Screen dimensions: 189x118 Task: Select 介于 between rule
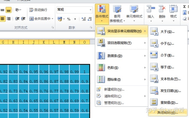tap(168, 55)
